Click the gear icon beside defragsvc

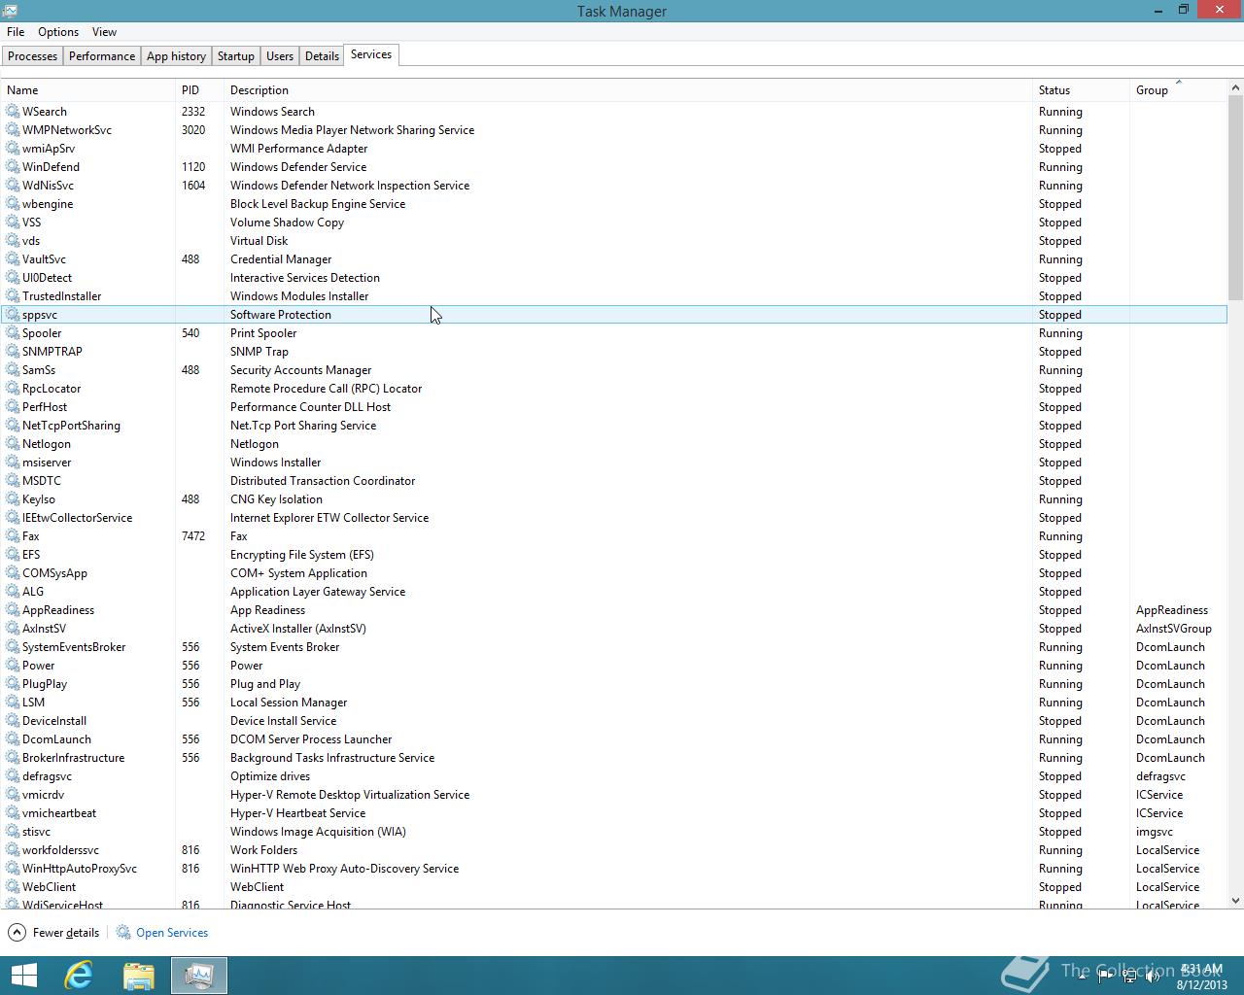(x=13, y=776)
